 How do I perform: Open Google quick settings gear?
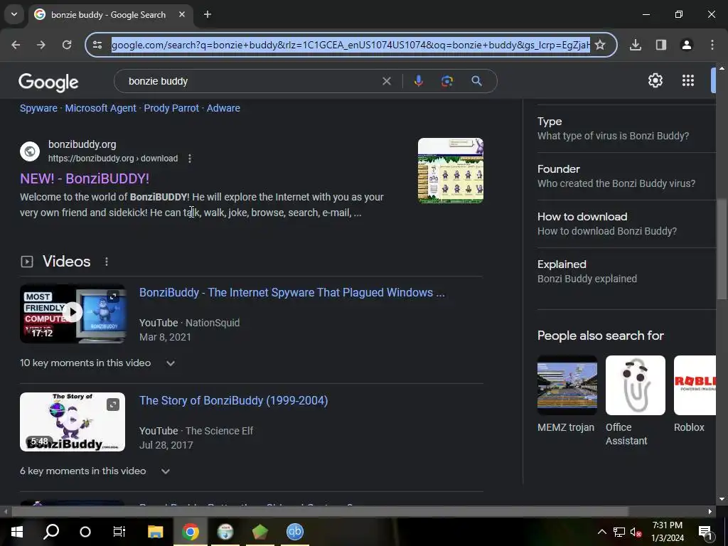point(655,81)
